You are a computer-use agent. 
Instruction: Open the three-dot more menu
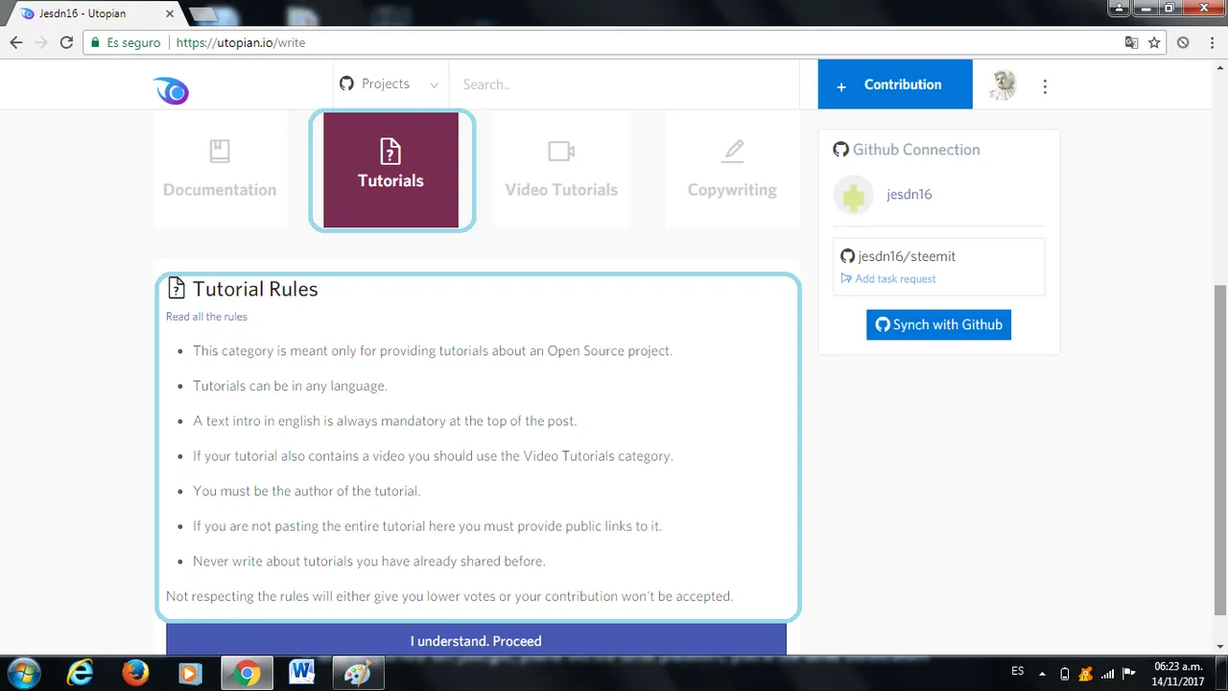pos(1045,86)
